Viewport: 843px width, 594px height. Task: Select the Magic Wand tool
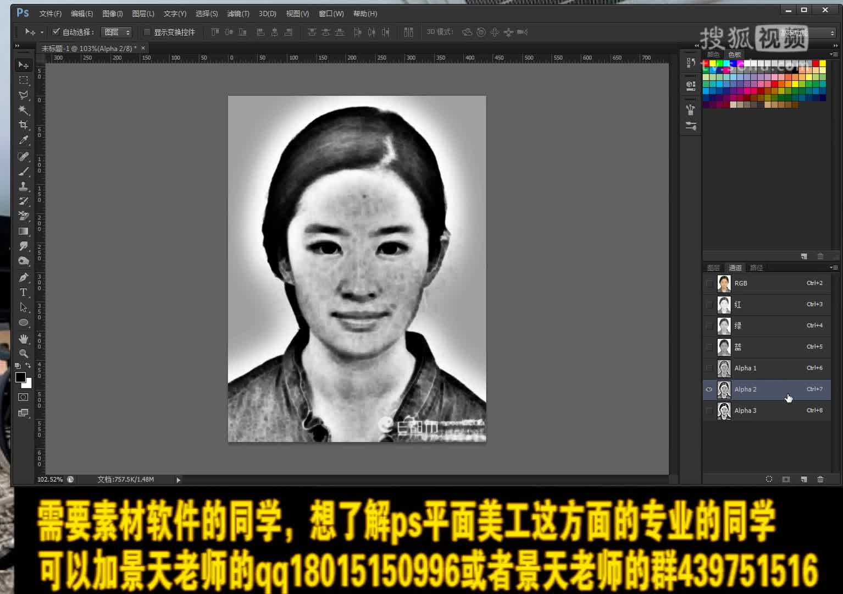(23, 110)
